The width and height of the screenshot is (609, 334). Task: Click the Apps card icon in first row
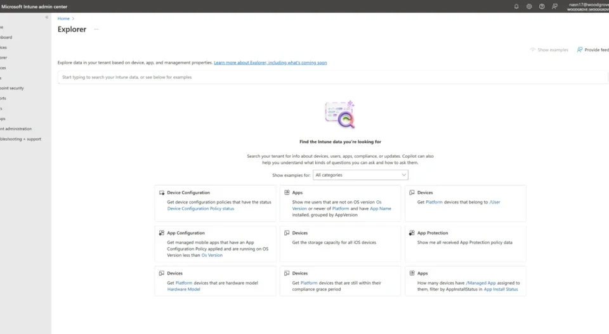tap(287, 193)
